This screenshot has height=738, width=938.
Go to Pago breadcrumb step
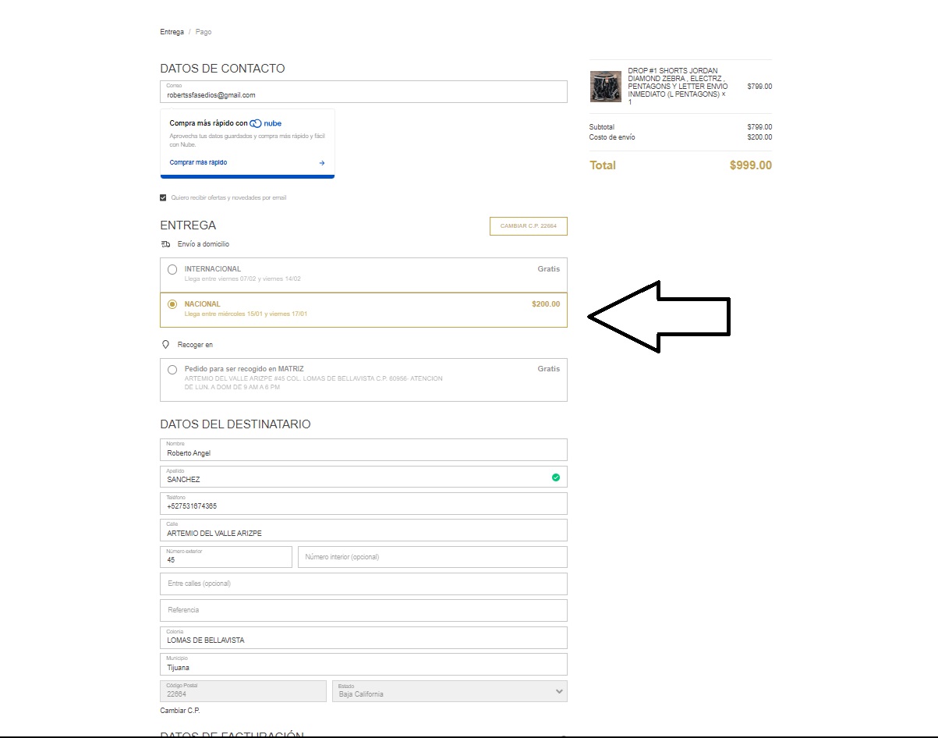coord(204,32)
